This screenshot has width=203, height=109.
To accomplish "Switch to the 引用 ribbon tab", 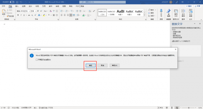I will 44,6.
